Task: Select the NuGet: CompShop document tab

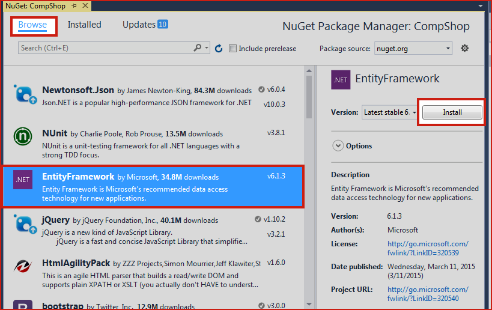Action: click(35, 5)
